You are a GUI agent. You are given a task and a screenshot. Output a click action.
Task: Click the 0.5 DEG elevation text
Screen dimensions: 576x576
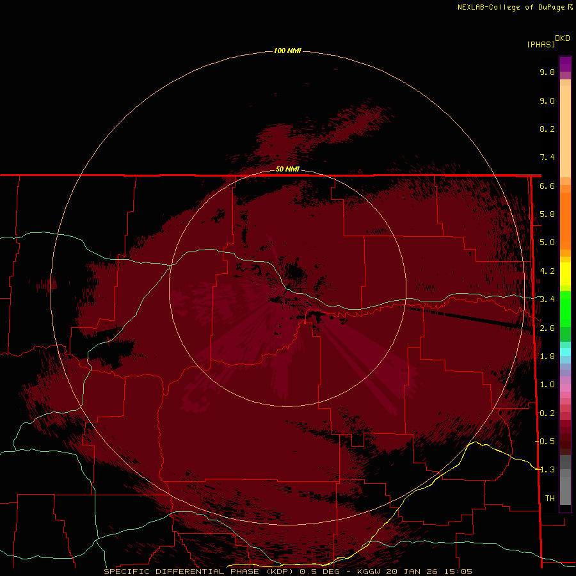pos(321,572)
